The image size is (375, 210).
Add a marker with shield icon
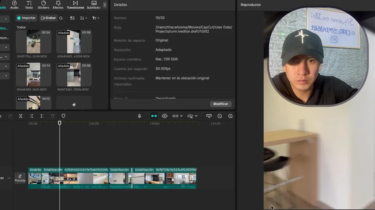click(x=63, y=116)
